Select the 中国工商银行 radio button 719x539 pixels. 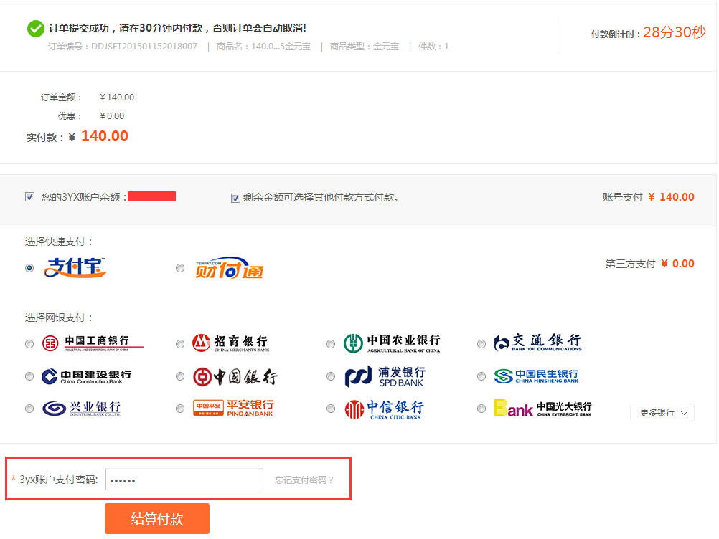pos(29,343)
